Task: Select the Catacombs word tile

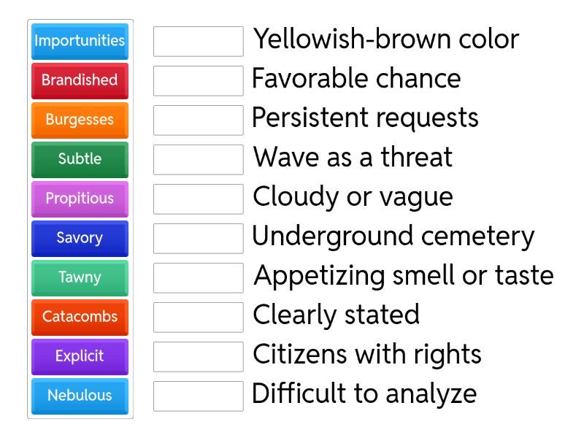Action: pyautogui.click(x=80, y=317)
